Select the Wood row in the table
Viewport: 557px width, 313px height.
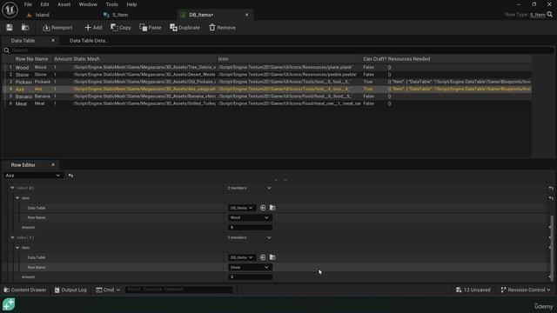tap(267, 67)
